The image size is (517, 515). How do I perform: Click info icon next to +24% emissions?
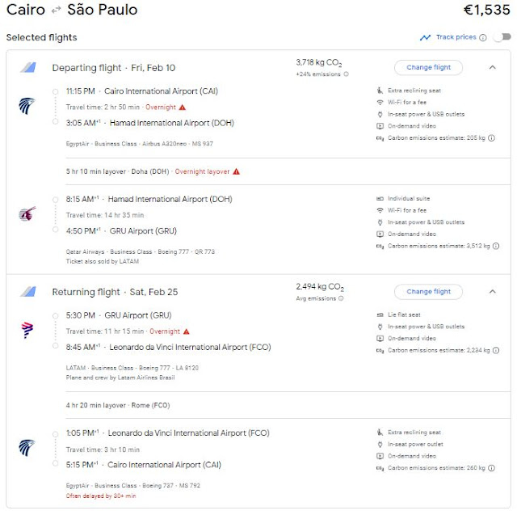[347, 74]
